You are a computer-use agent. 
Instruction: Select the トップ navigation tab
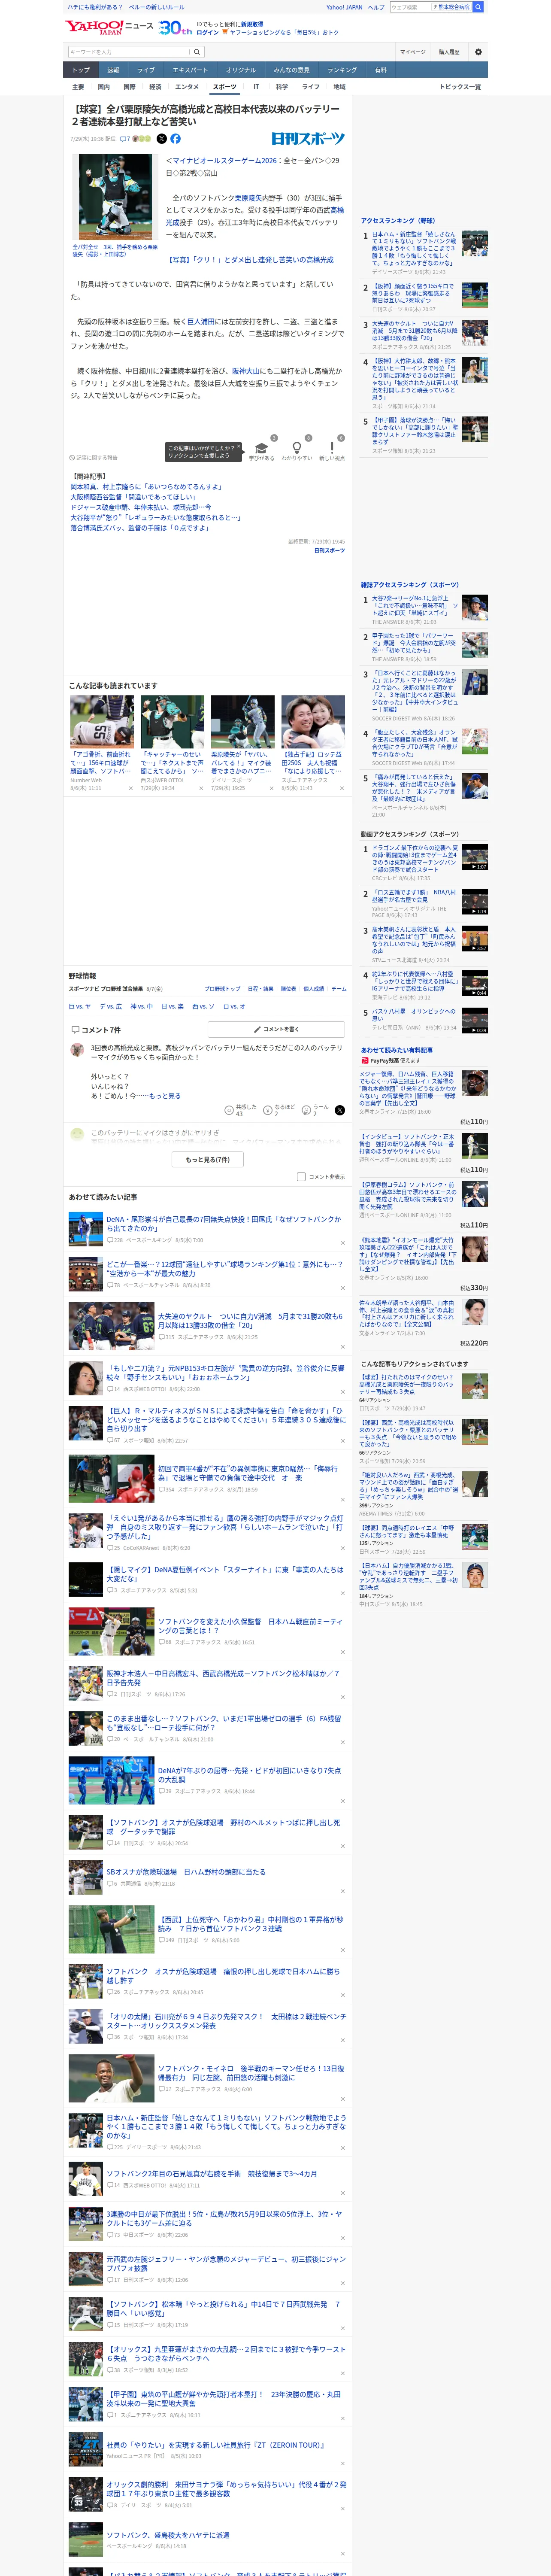click(x=81, y=70)
